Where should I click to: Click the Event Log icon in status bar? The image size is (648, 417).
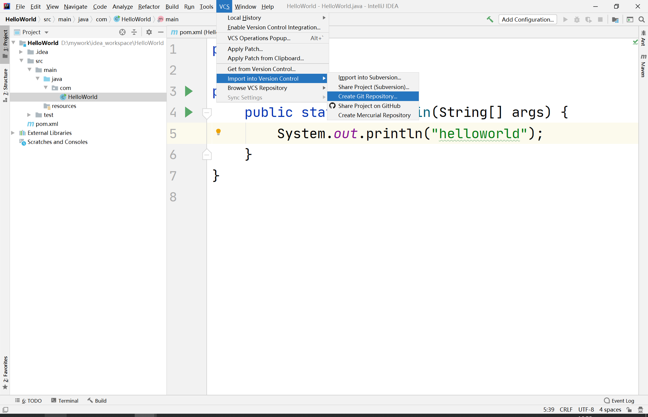[606, 401]
